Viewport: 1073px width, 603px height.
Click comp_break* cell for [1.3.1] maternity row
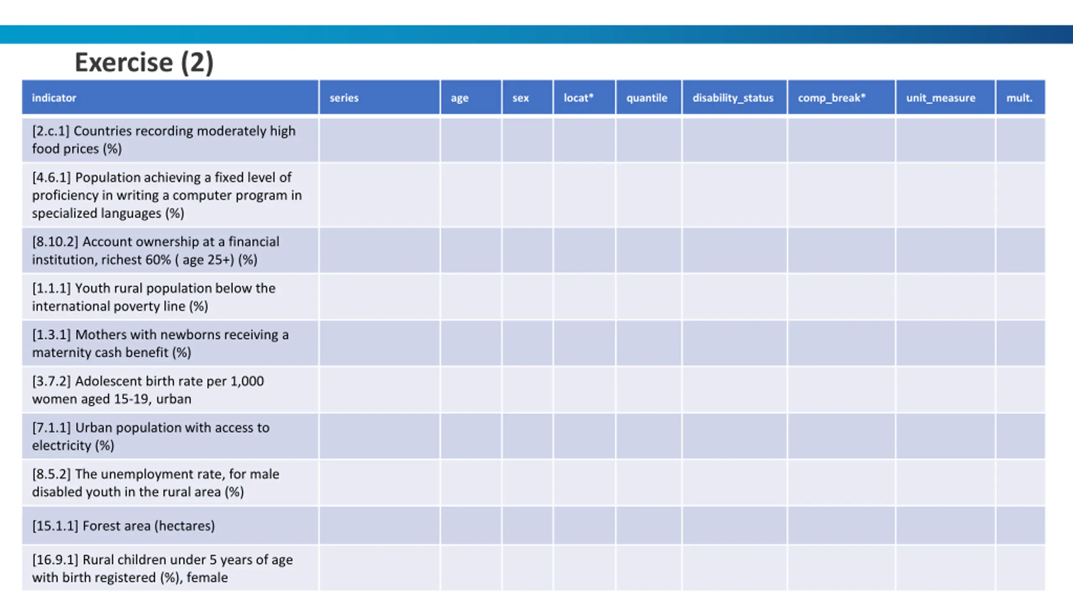pos(841,343)
